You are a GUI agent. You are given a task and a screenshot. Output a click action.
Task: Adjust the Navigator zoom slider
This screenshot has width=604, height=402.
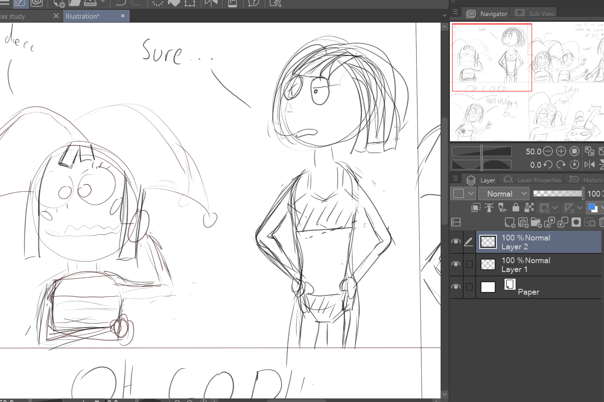click(x=481, y=151)
